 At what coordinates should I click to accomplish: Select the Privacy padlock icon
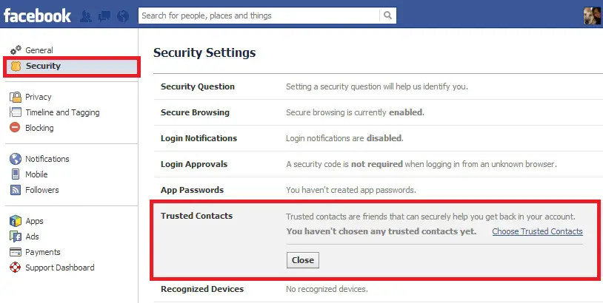[16, 97]
